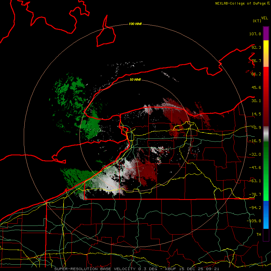Image resolution: width=271 pixels, height=271 pixels.
Task: Click the purple segment of the velocity color bar
Action: coord(266,33)
